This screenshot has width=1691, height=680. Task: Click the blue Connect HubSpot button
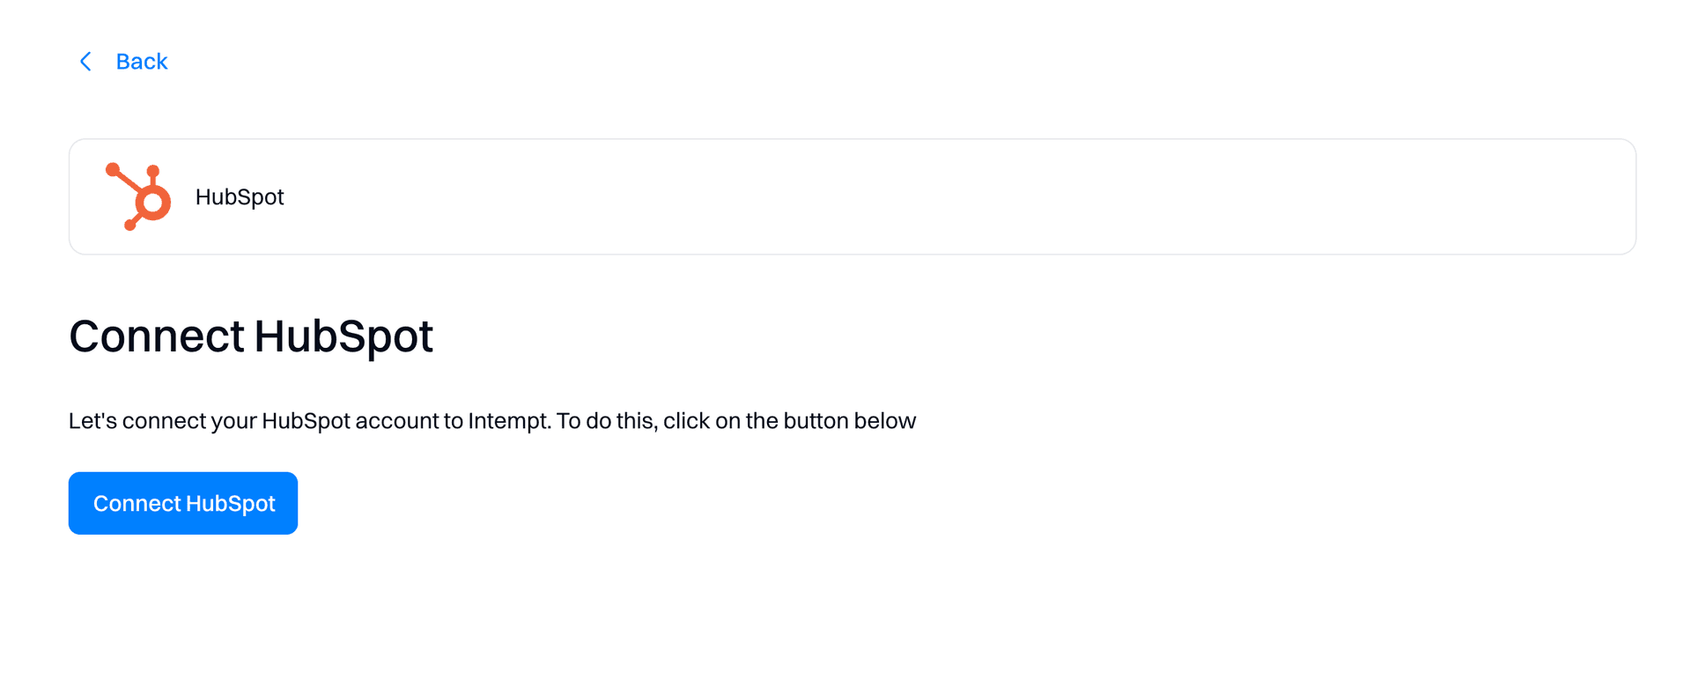[x=183, y=503]
